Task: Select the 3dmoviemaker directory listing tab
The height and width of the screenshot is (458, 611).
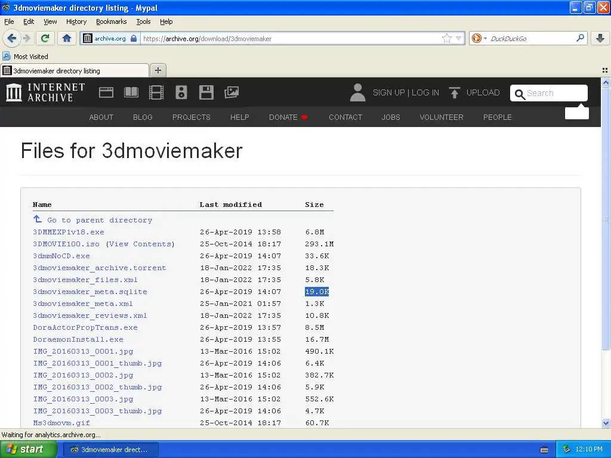Action: pos(75,70)
